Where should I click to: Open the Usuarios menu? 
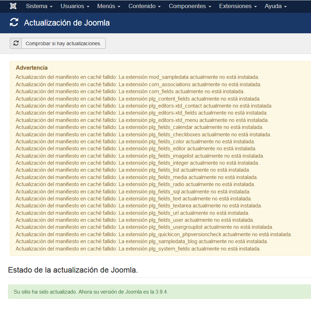(75, 6)
